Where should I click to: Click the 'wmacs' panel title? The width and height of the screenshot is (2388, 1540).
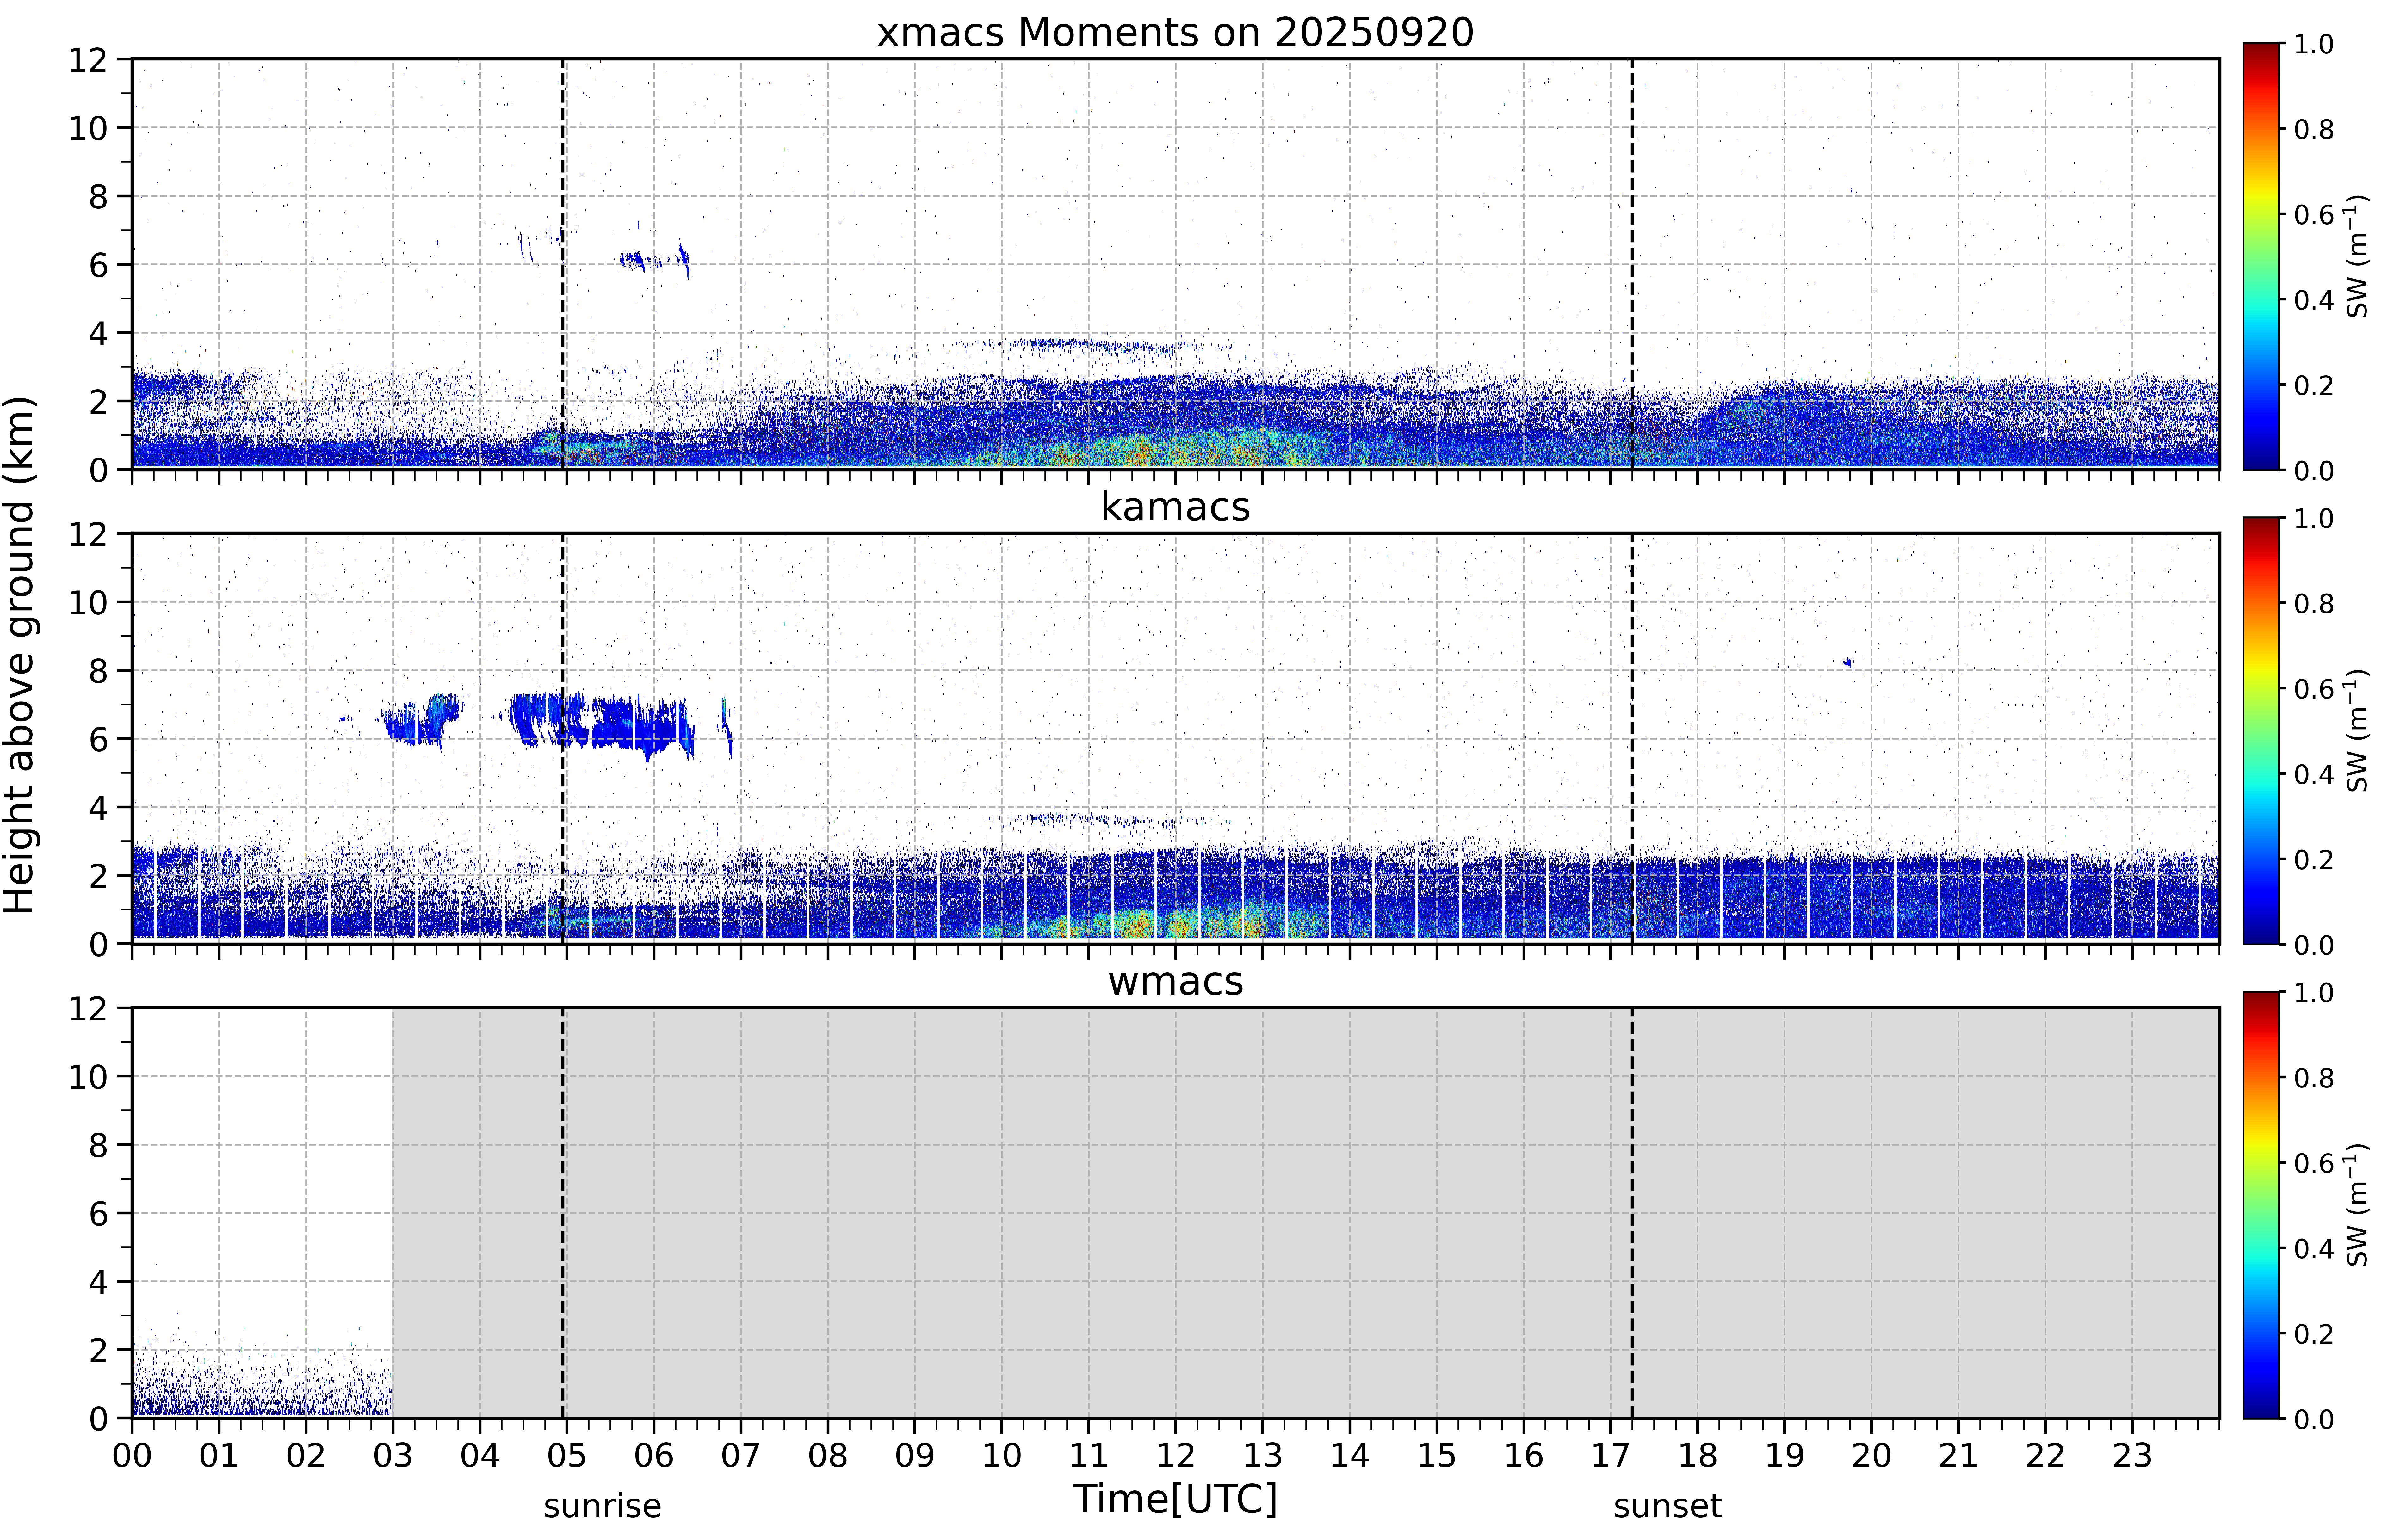coord(1175,982)
